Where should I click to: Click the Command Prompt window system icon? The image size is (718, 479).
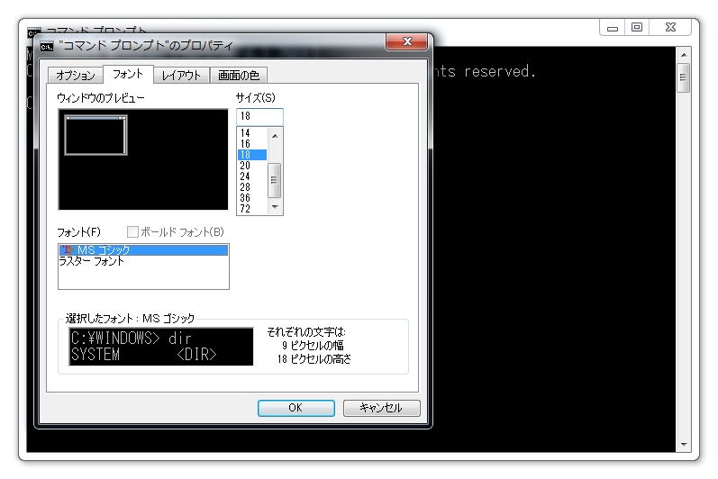pyautogui.click(x=33, y=33)
